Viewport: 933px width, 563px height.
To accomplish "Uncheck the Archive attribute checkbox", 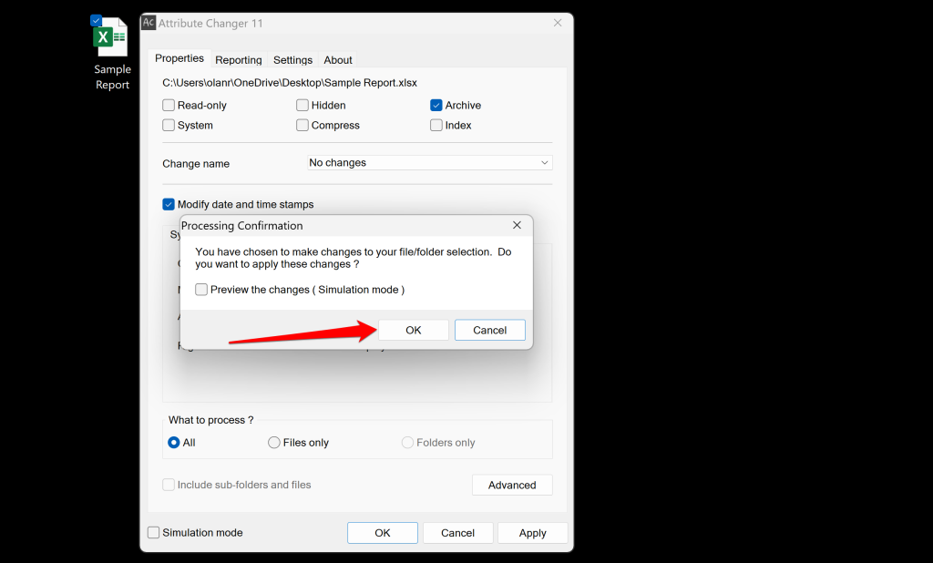I will [436, 106].
